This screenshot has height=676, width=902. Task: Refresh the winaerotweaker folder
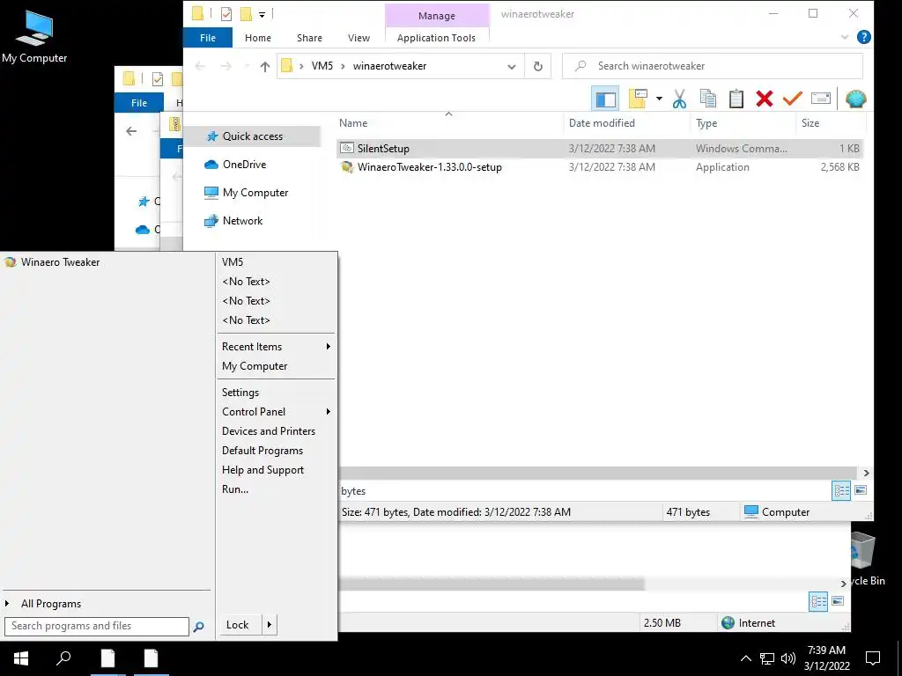pos(538,66)
